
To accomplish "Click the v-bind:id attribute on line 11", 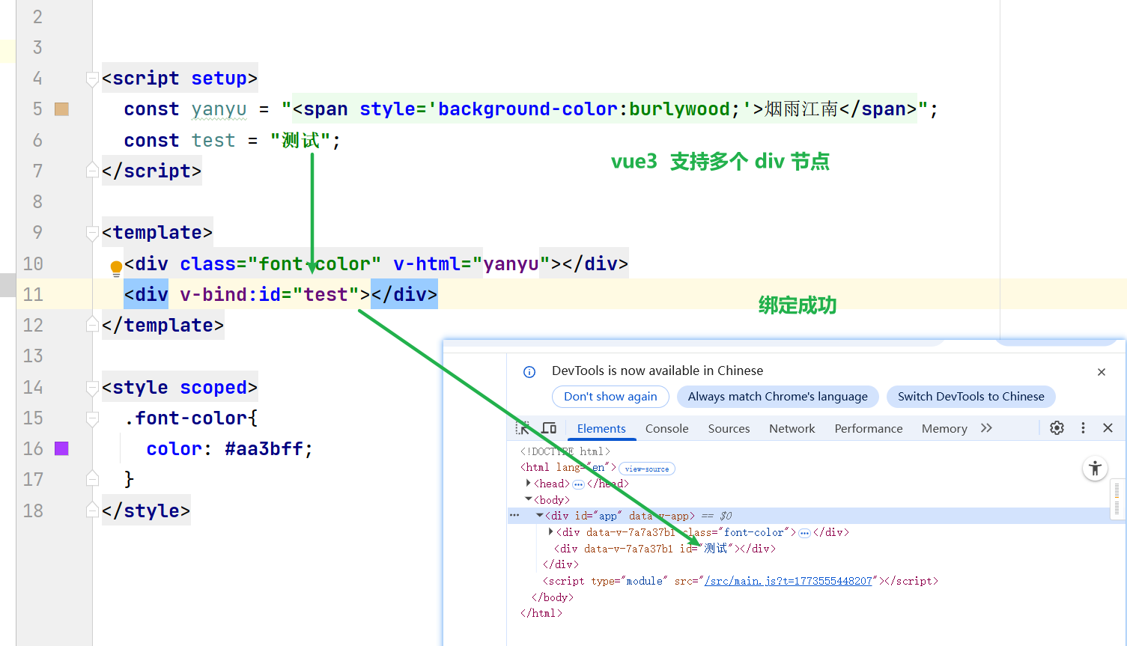I will (231, 294).
